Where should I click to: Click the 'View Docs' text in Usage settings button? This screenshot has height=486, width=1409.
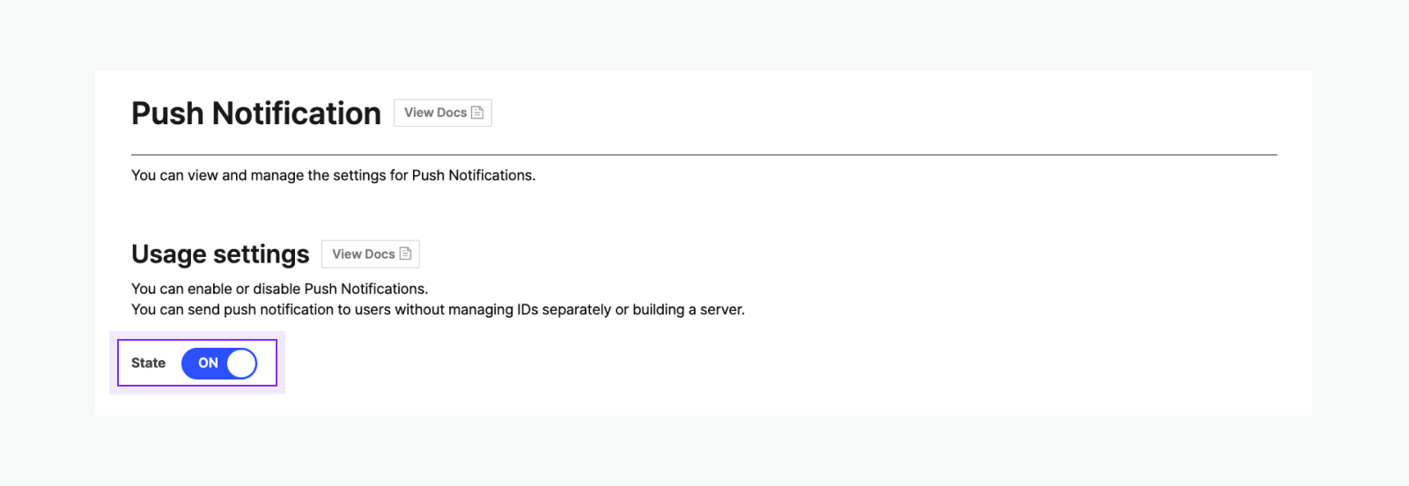[363, 254]
